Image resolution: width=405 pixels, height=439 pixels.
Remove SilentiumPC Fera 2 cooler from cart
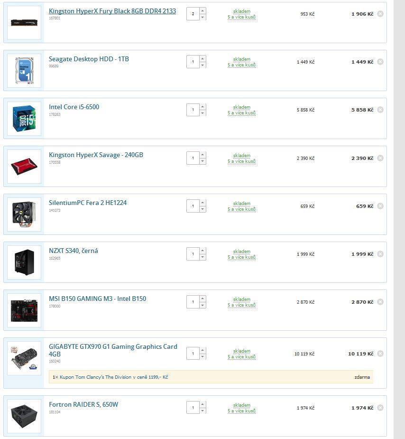click(380, 206)
